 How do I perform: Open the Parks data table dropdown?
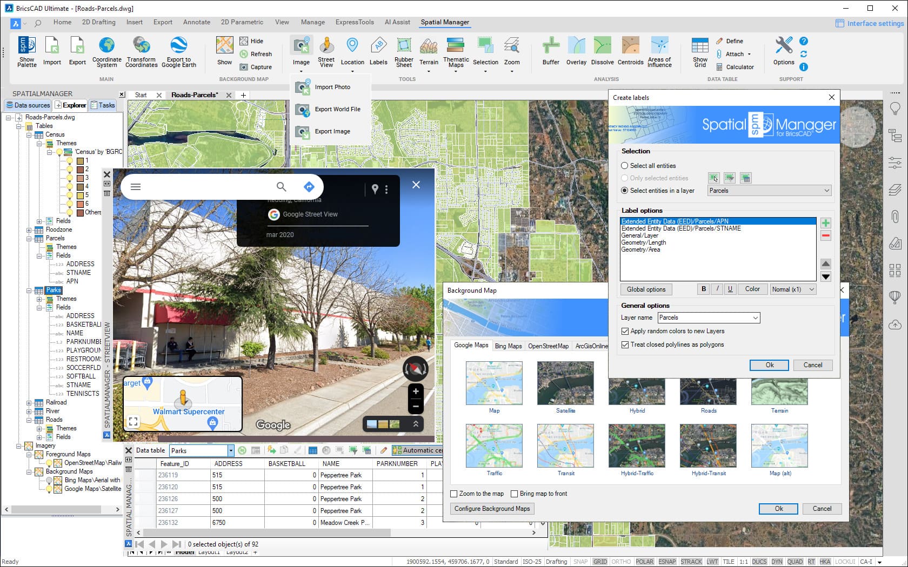click(231, 450)
